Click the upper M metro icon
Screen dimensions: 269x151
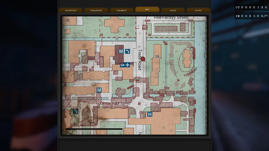121,51
